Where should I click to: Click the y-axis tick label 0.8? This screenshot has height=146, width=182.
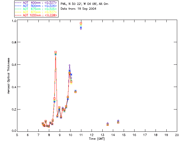(x=14, y=42)
